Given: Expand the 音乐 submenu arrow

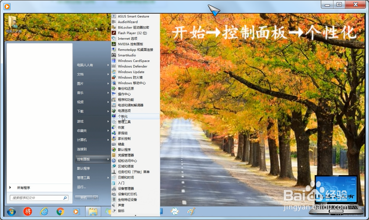Looking at the screenshot, I should point(108,93).
